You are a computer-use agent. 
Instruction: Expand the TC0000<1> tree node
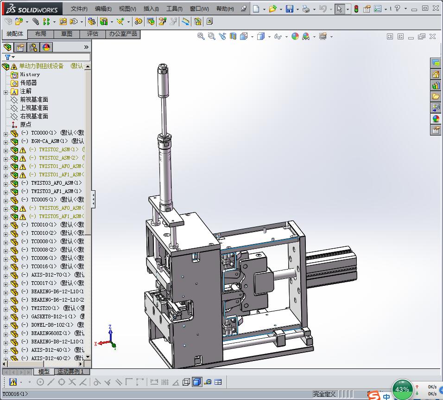pyautogui.click(x=6, y=133)
